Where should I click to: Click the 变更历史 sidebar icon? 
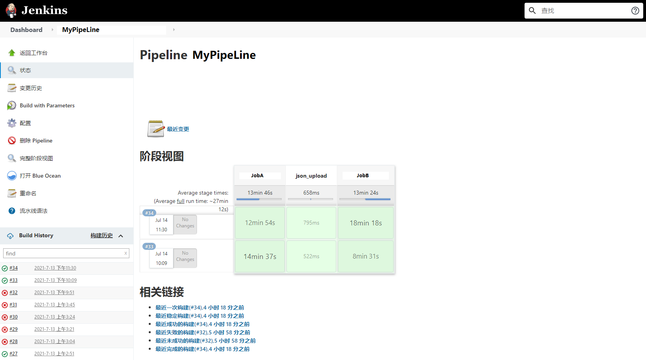pyautogui.click(x=11, y=88)
